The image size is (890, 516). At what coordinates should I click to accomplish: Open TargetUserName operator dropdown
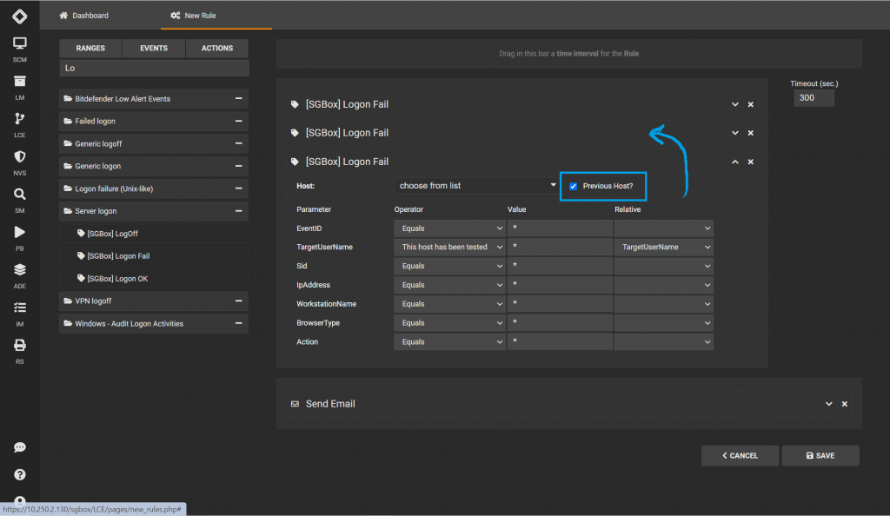pyautogui.click(x=449, y=248)
